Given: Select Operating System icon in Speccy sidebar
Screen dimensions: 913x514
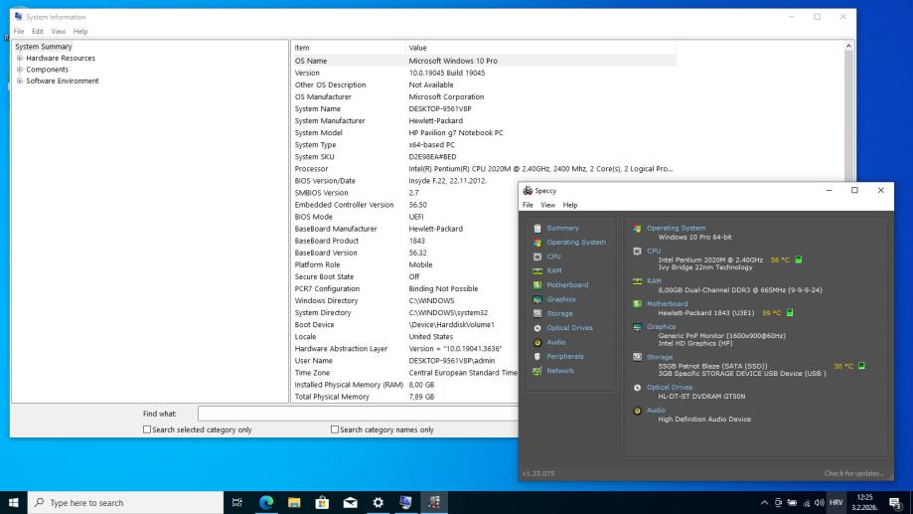Looking at the screenshot, I should (537, 243).
